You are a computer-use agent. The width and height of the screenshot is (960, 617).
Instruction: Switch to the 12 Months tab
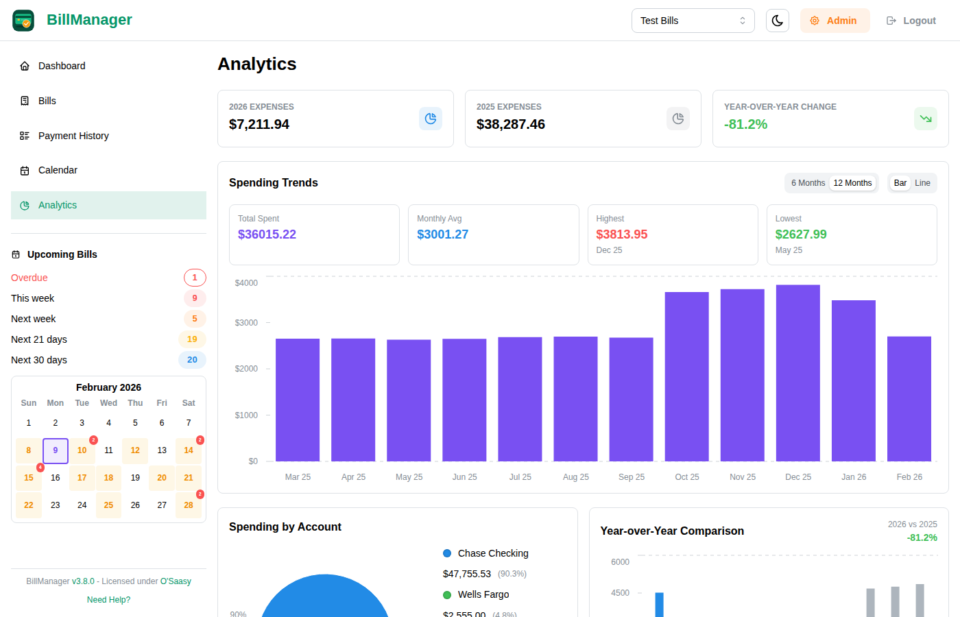pyautogui.click(x=852, y=183)
